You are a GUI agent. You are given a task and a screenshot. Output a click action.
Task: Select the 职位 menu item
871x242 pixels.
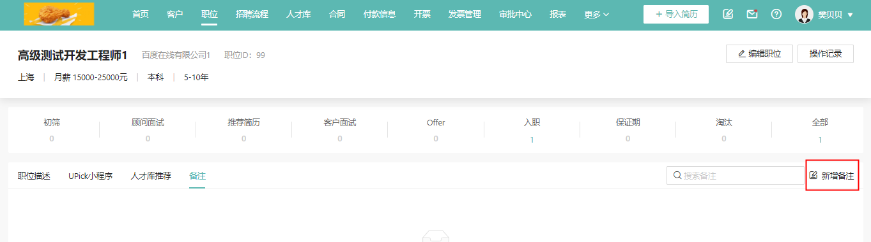click(x=209, y=14)
